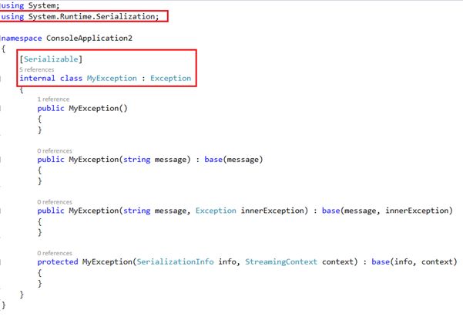Image resolution: width=463 pixels, height=317 pixels.
Task: Click 'base(message, innerException)' call
Action: coord(387,211)
